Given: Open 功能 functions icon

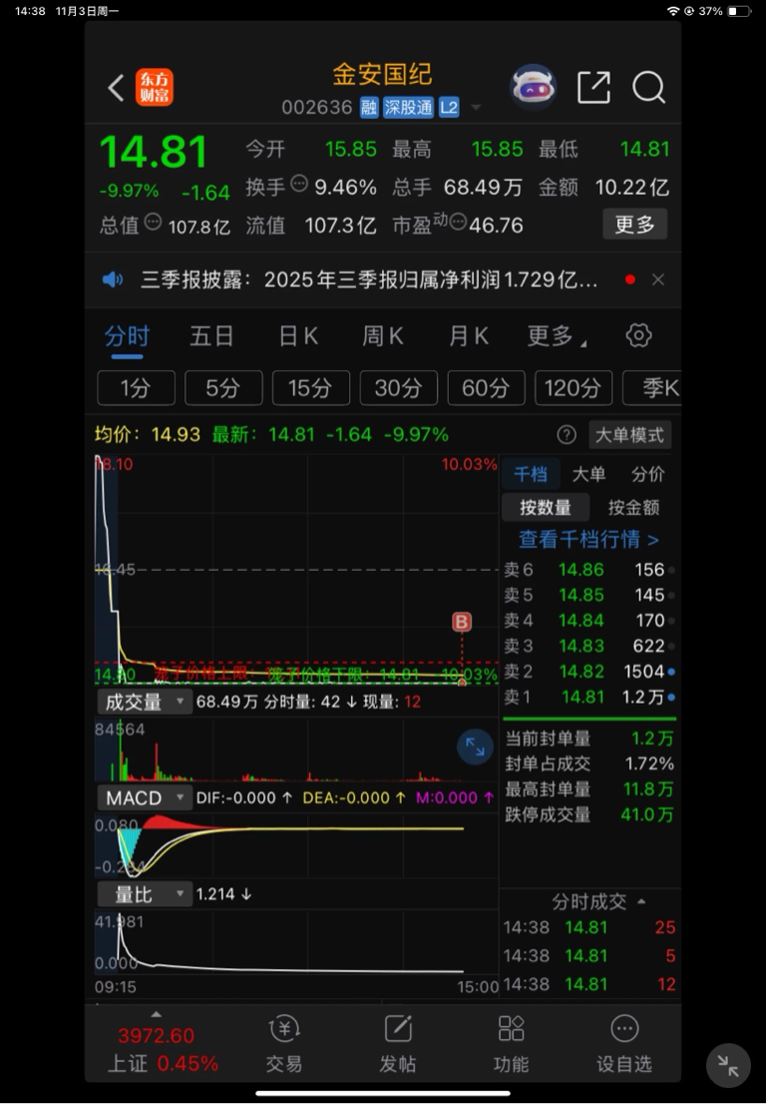Looking at the screenshot, I should 511,1044.
